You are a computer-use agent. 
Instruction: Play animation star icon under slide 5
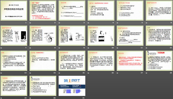117,23
